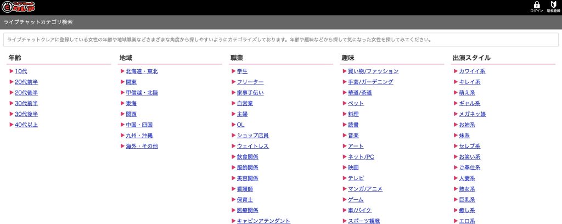Select the 学生 occupation link
The height and width of the screenshot is (224, 562).
coord(242,71)
